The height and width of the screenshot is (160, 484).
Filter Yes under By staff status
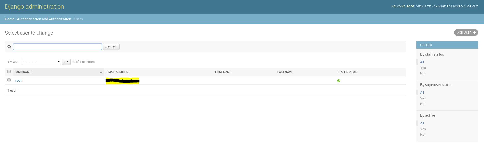423,68
